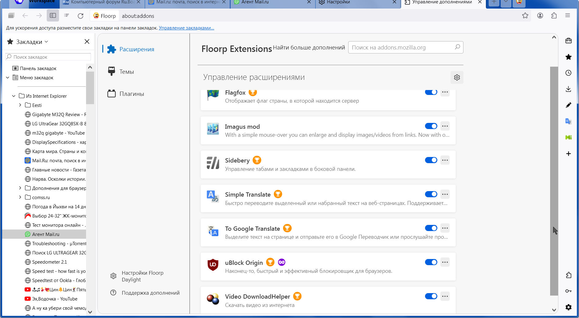Open the notes pencil in right sidebar

pyautogui.click(x=569, y=105)
